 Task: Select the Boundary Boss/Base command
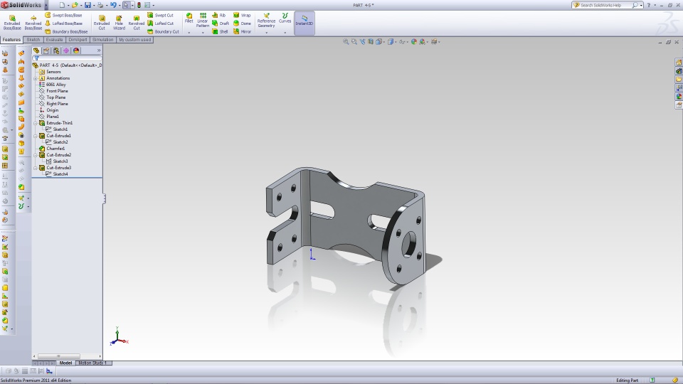pos(66,32)
